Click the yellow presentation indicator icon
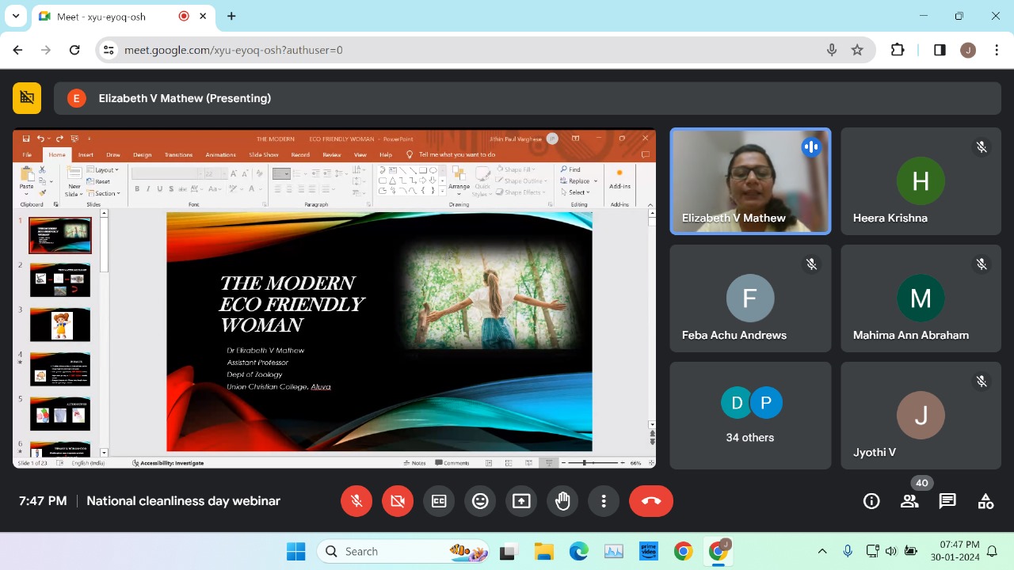Screen dimensions: 1014x570 [x=27, y=98]
